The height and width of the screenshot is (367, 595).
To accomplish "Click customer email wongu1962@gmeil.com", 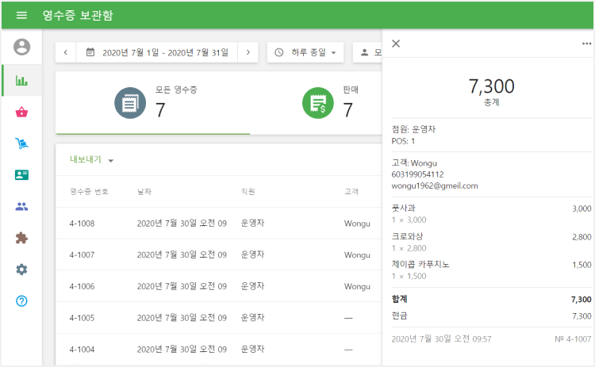I will coord(435,185).
